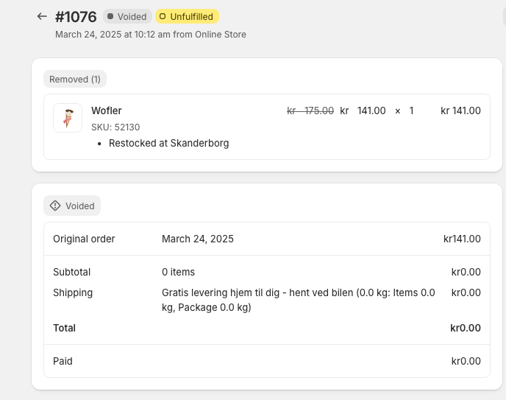
Task: Click the Original order row label
Action: [x=84, y=239]
